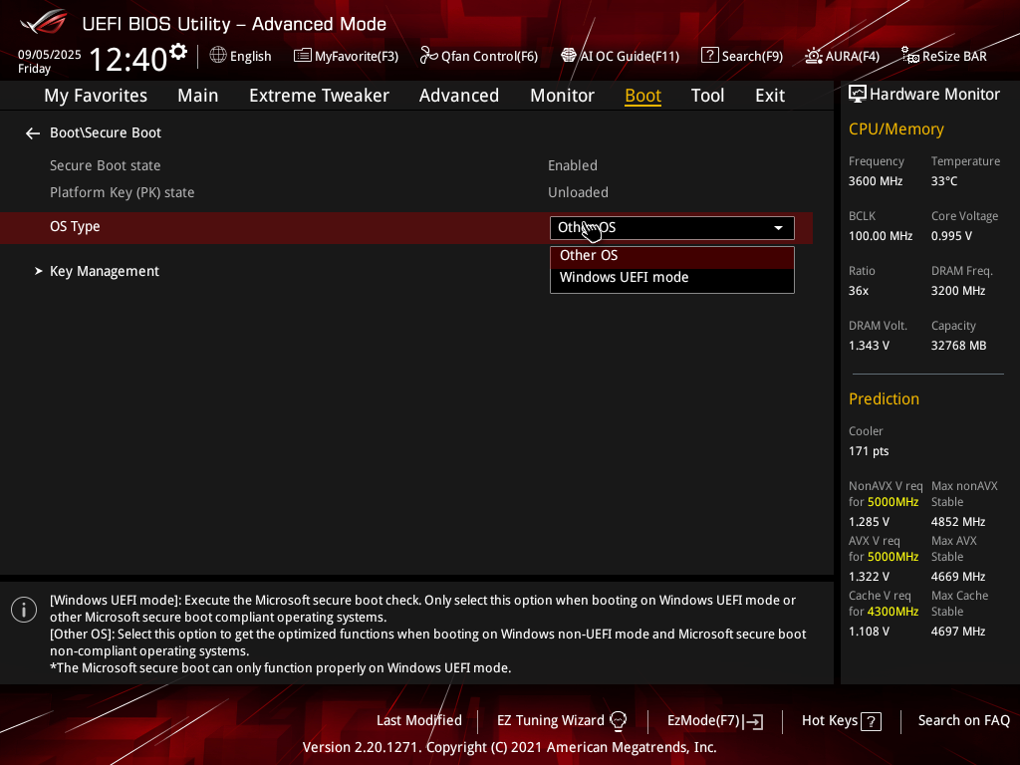The width and height of the screenshot is (1020, 765).
Task: Click the globe language icon
Action: [218, 56]
